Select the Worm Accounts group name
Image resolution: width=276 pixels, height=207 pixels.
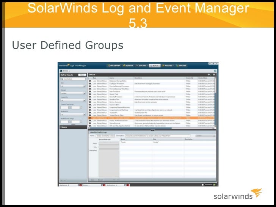coord(115,123)
